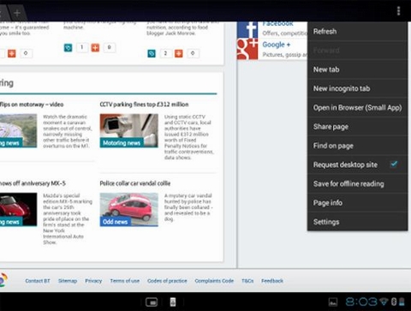Click Sitemap footer link

click(x=68, y=281)
